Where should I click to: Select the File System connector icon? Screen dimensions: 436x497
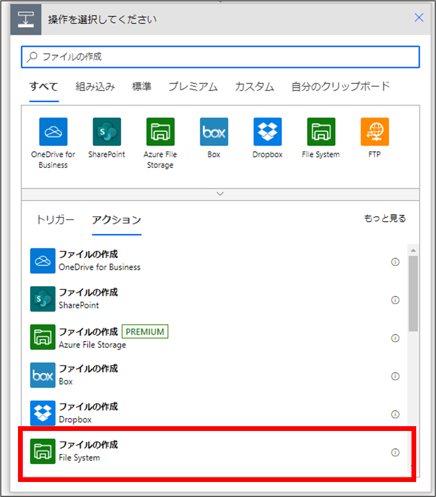coord(321,131)
